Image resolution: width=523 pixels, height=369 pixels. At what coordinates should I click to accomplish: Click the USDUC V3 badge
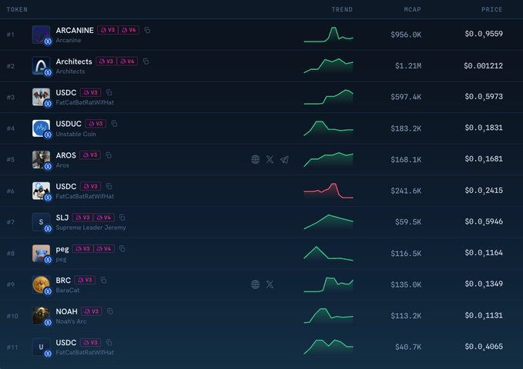click(x=96, y=124)
